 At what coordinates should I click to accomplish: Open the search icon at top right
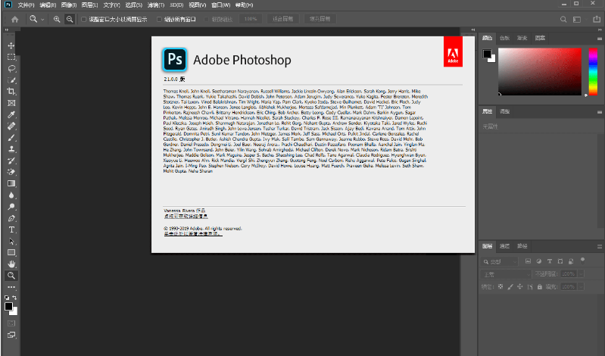point(563,19)
